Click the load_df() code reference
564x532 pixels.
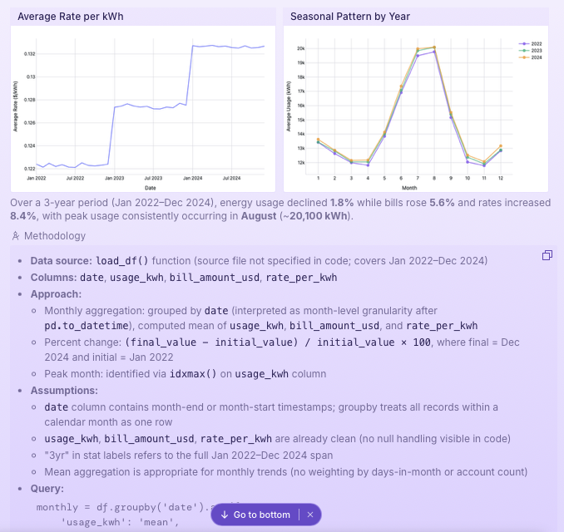point(122,261)
